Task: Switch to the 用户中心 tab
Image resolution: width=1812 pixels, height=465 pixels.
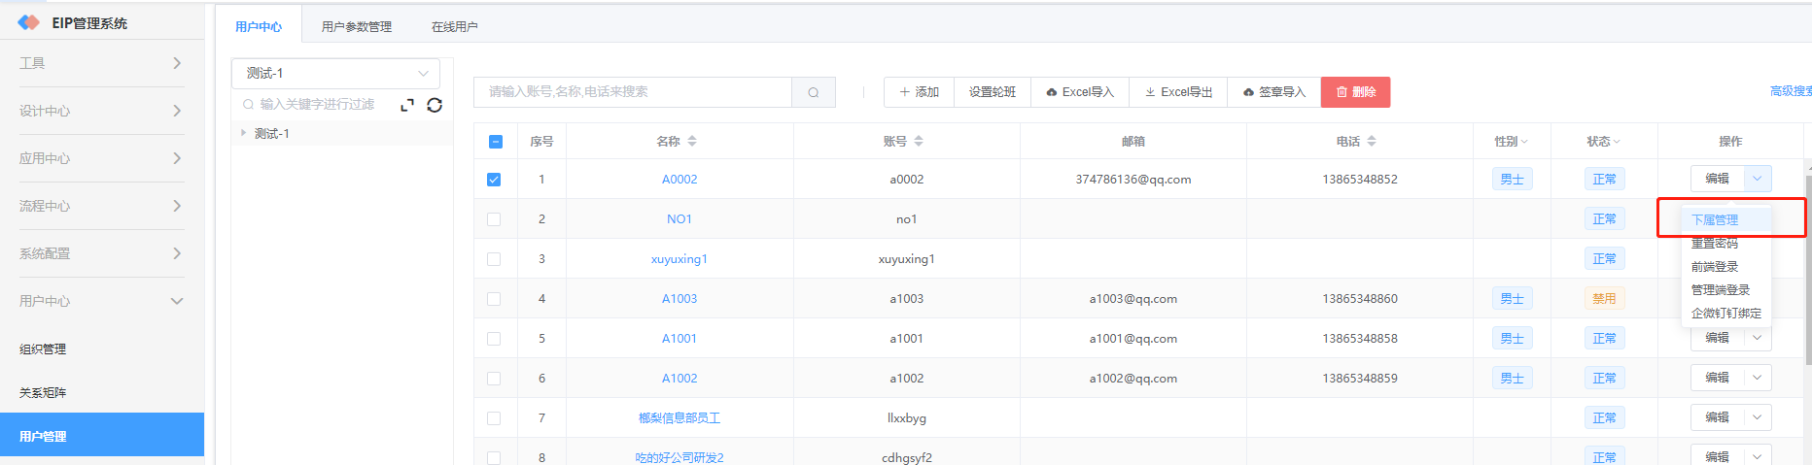Action: coord(259,26)
